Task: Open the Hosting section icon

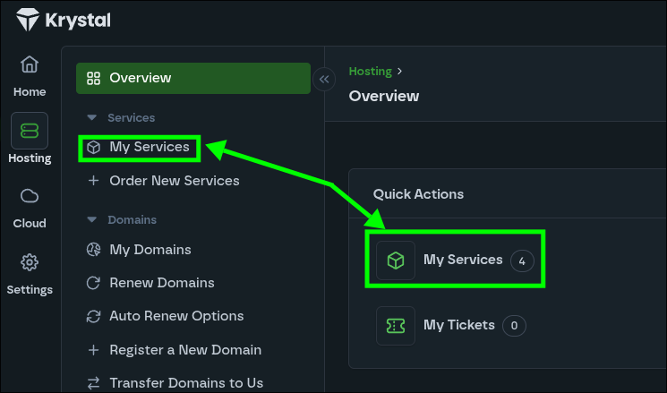Action: pos(30,131)
